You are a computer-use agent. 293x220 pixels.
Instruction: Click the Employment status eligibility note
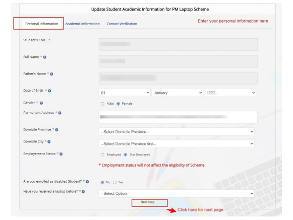click(x=152, y=165)
